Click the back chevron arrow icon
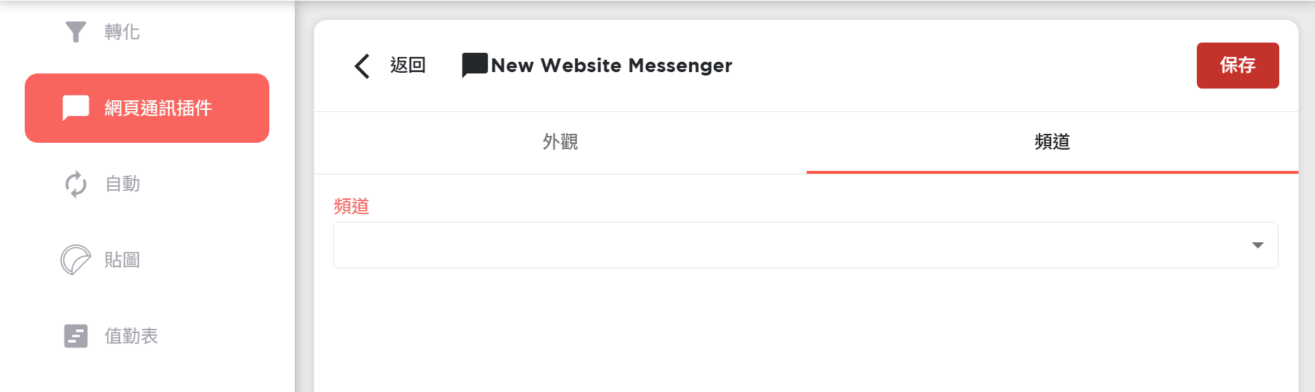 click(x=362, y=66)
